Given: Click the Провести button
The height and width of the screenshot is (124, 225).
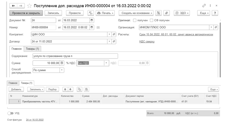Looking at the screenshot, I should tap(75, 13).
